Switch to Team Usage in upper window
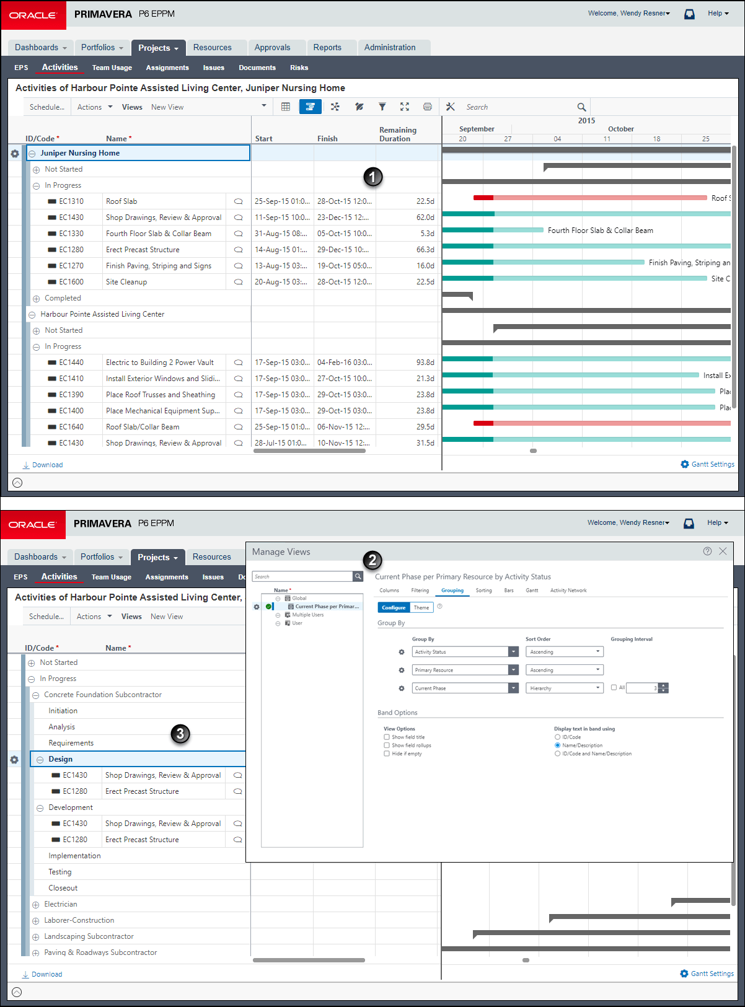The image size is (745, 1007). (112, 68)
